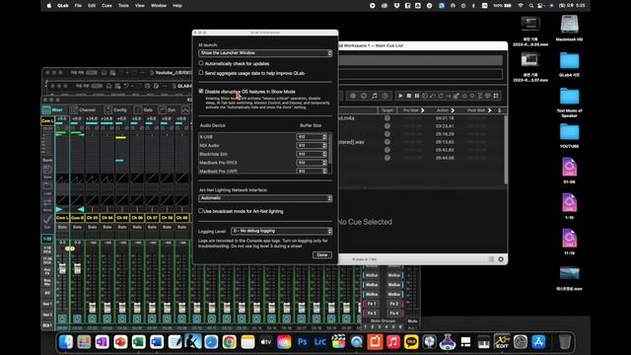This screenshot has width=631, height=355.
Task: Open the QLab menu in menu bar
Action: (x=63, y=6)
